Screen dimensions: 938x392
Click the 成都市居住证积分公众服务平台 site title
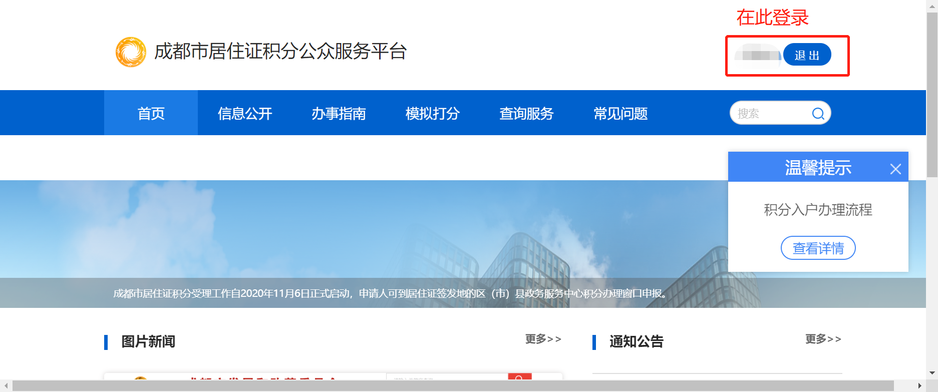(x=280, y=52)
